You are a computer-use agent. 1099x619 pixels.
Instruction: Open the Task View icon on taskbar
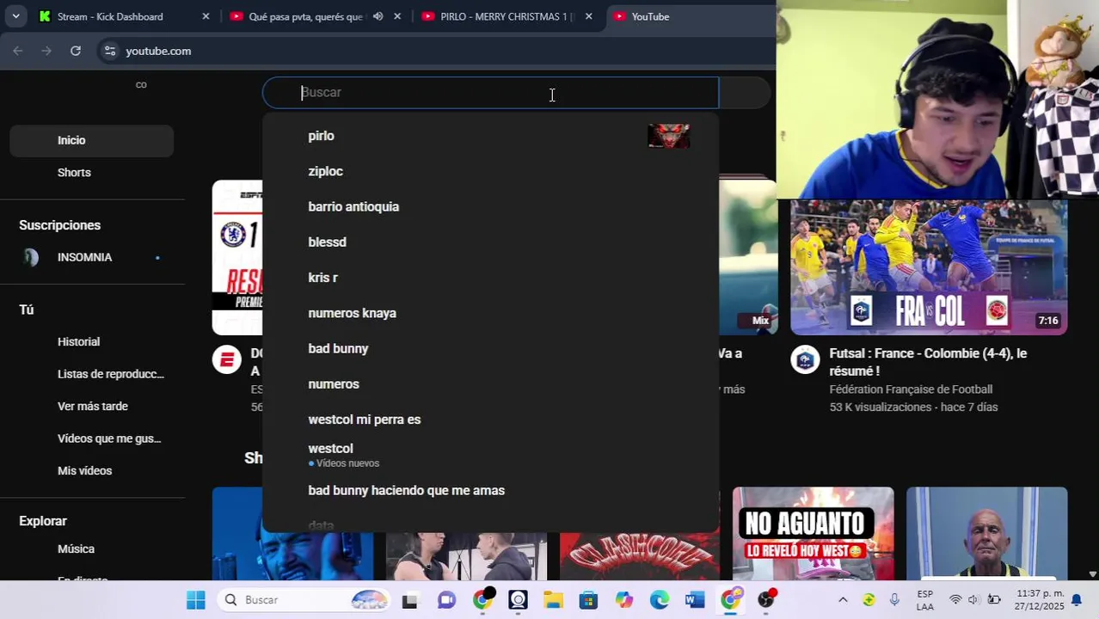coord(409,600)
